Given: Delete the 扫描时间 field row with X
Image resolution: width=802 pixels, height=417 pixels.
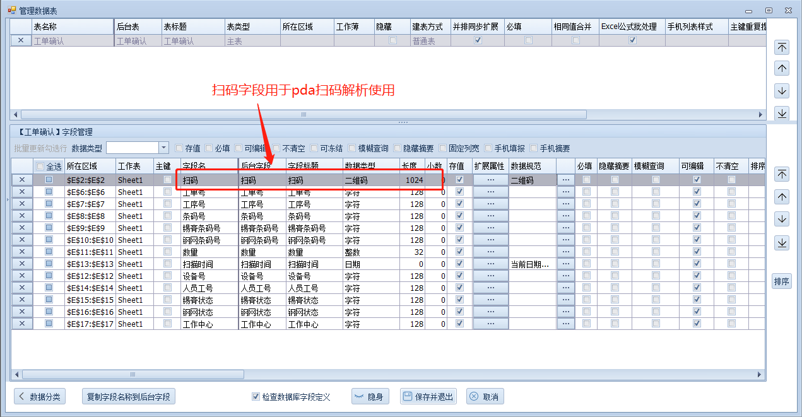Looking at the screenshot, I should coord(22,264).
